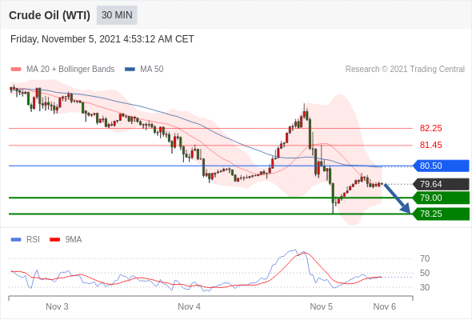Image resolution: width=472 pixels, height=320 pixels.
Task: Click the 81.45 resistance level label
Action: pyautogui.click(x=430, y=145)
